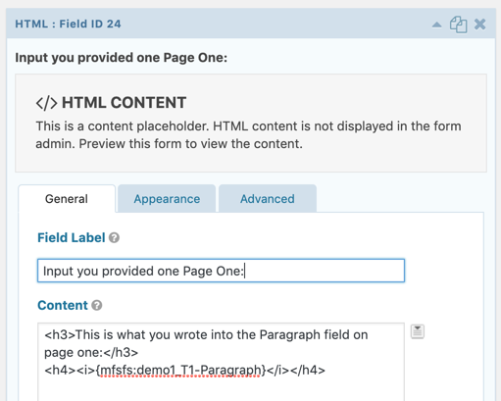501x401 pixels.
Task: Click the content placeholder description text
Action: click(248, 135)
